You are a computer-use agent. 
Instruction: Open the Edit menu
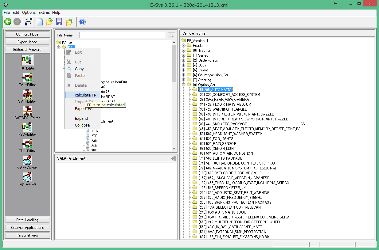coord(16,13)
